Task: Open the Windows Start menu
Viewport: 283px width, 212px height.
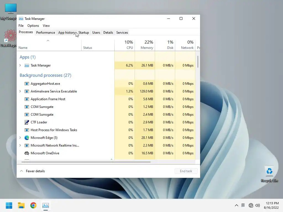Action: pos(9,205)
